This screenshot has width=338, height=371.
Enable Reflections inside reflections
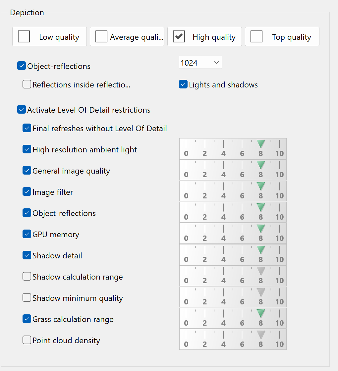27,84
